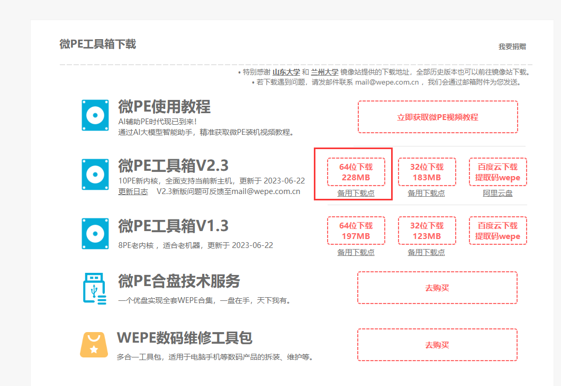Click 备用下载点 under V2.3 64位 download

pyautogui.click(x=356, y=194)
